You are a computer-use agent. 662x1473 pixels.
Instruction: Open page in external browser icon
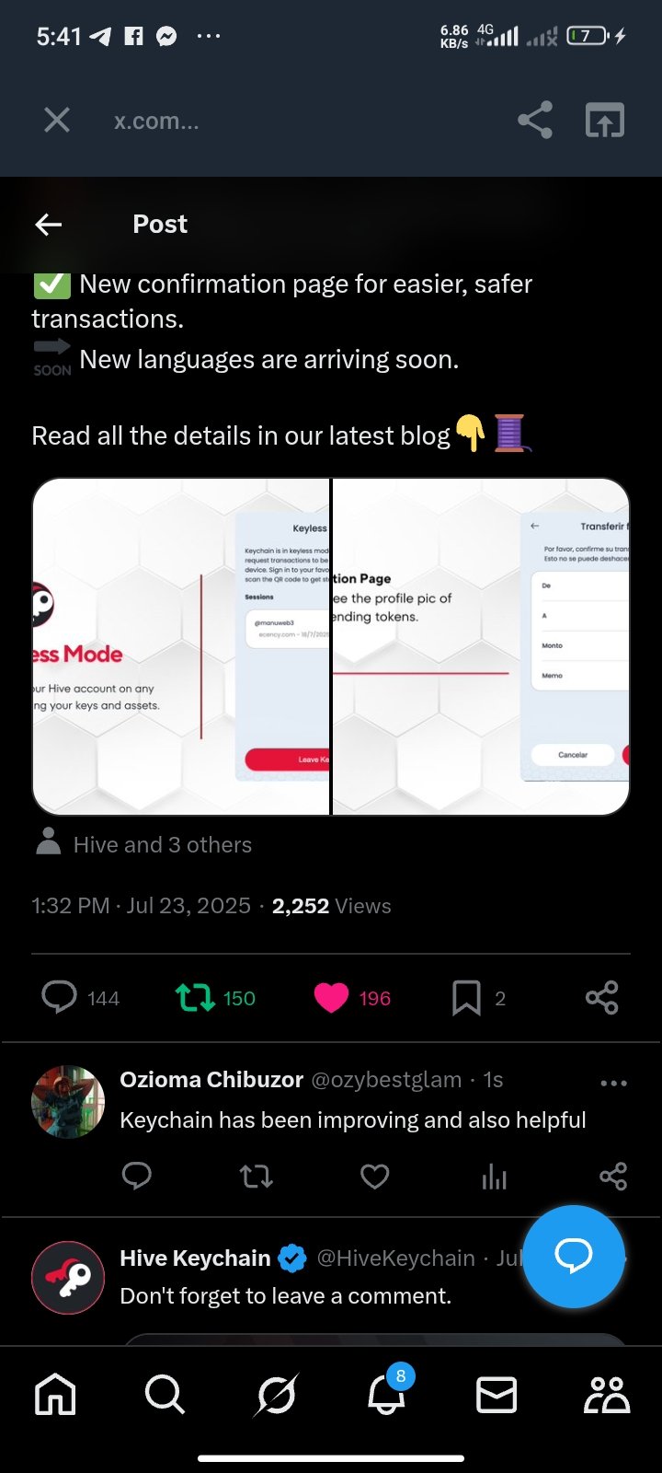[x=605, y=120]
